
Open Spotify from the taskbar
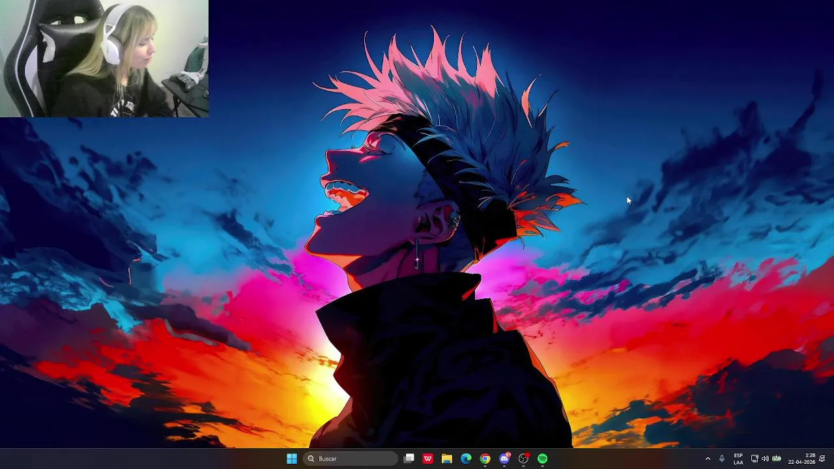click(543, 459)
